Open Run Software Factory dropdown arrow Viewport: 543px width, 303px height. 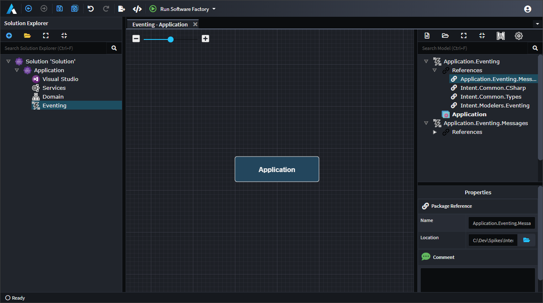click(x=214, y=9)
